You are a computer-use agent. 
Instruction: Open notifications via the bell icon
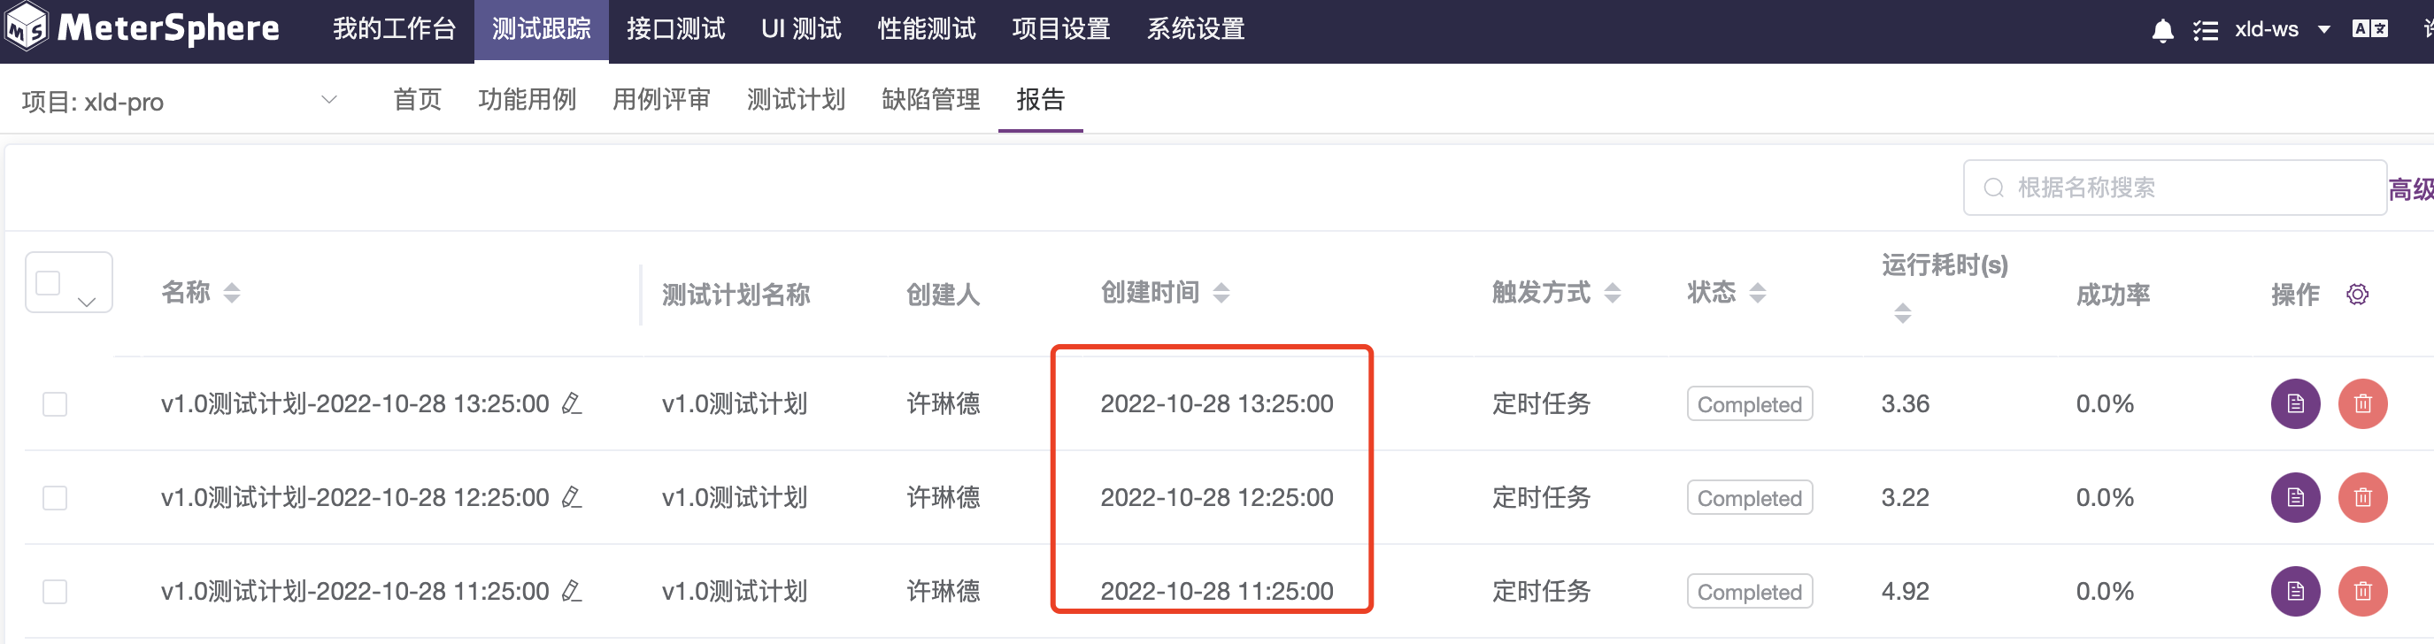click(x=2164, y=29)
